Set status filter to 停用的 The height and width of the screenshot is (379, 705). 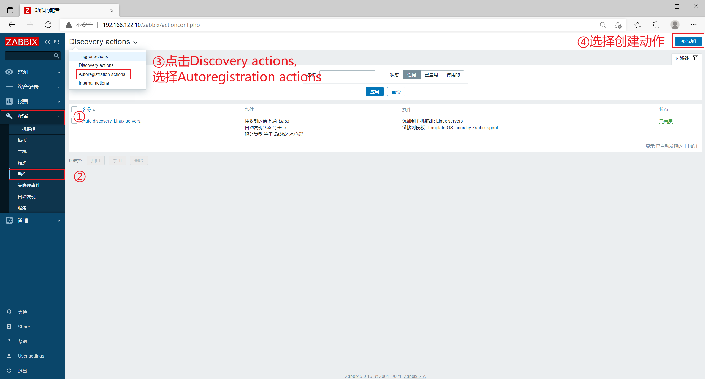pos(453,75)
